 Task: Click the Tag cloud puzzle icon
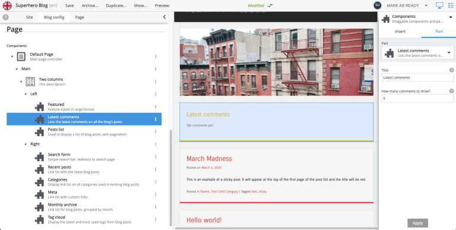point(39,219)
